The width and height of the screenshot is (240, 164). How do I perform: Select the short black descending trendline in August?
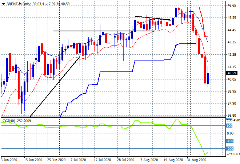coord(152,18)
